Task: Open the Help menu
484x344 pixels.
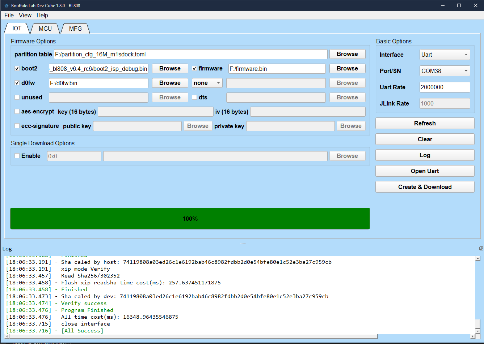Action: tap(42, 16)
